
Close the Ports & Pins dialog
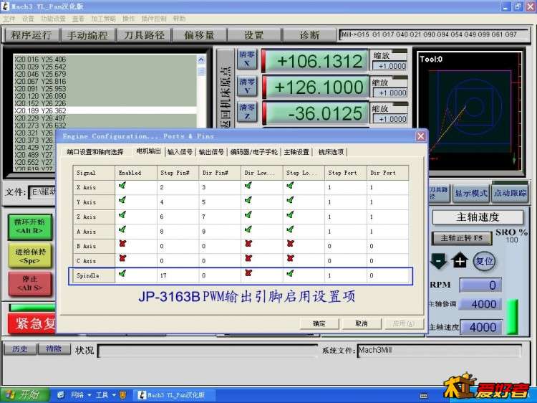point(421,136)
